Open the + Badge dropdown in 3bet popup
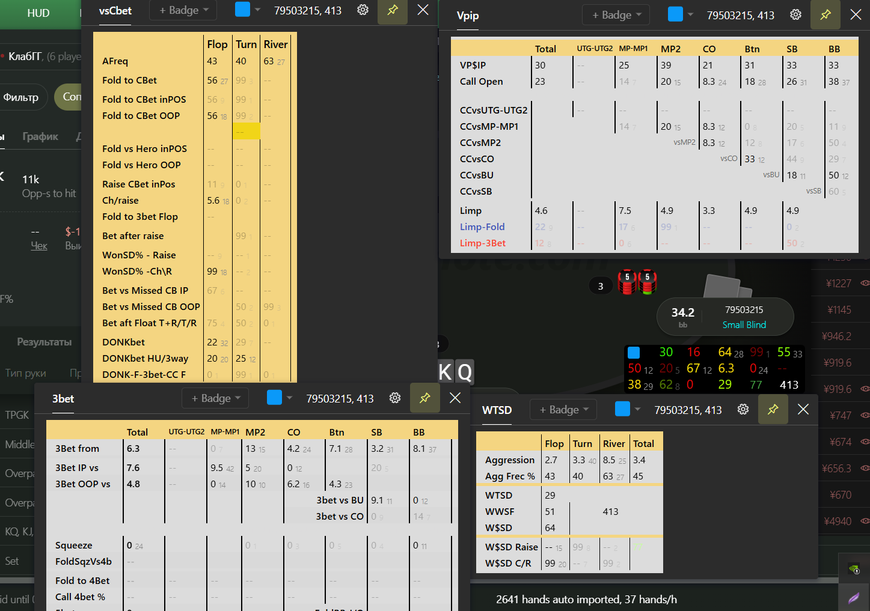870x611 pixels. pos(215,398)
